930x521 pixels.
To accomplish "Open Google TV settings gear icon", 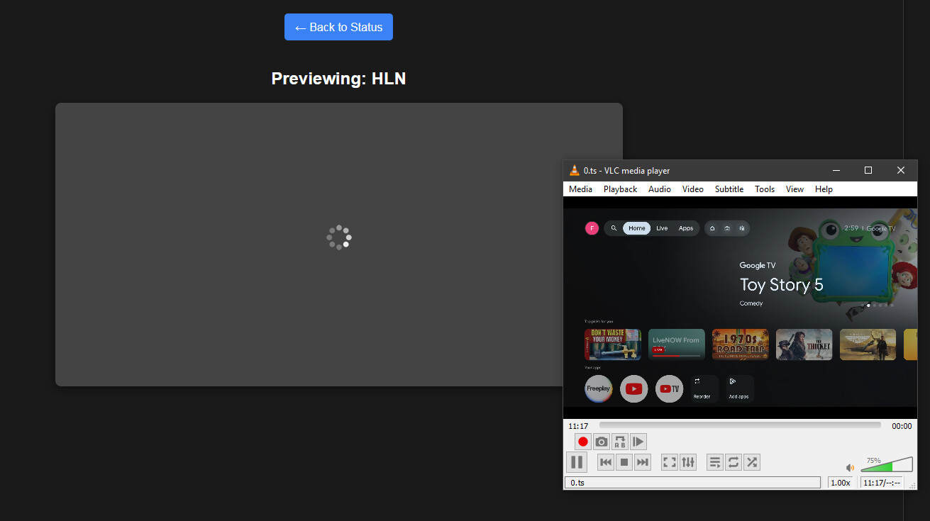I will [x=741, y=228].
